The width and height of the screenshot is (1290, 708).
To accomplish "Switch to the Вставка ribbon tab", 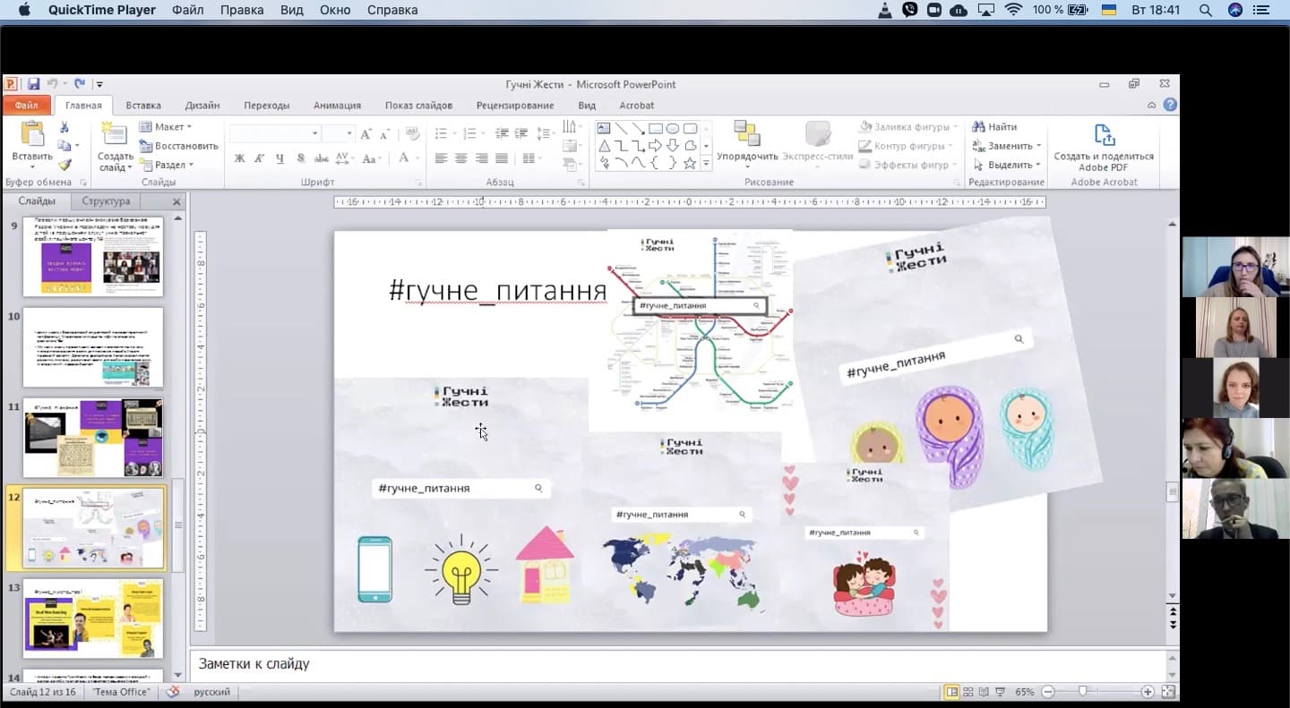I will 143,106.
